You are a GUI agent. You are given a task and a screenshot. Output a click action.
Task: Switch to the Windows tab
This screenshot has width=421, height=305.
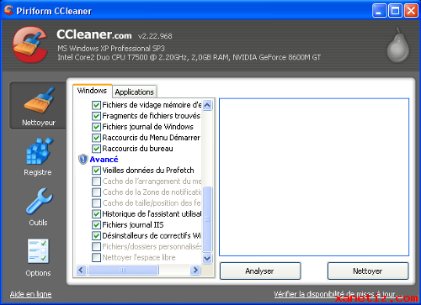pos(92,91)
